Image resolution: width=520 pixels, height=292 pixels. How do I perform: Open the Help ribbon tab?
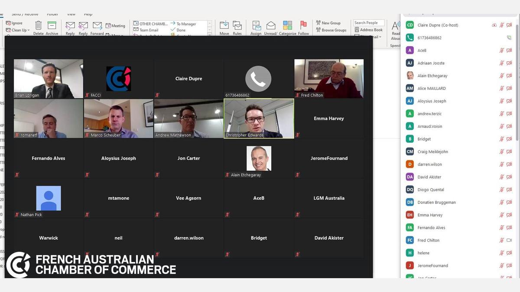point(88,14)
